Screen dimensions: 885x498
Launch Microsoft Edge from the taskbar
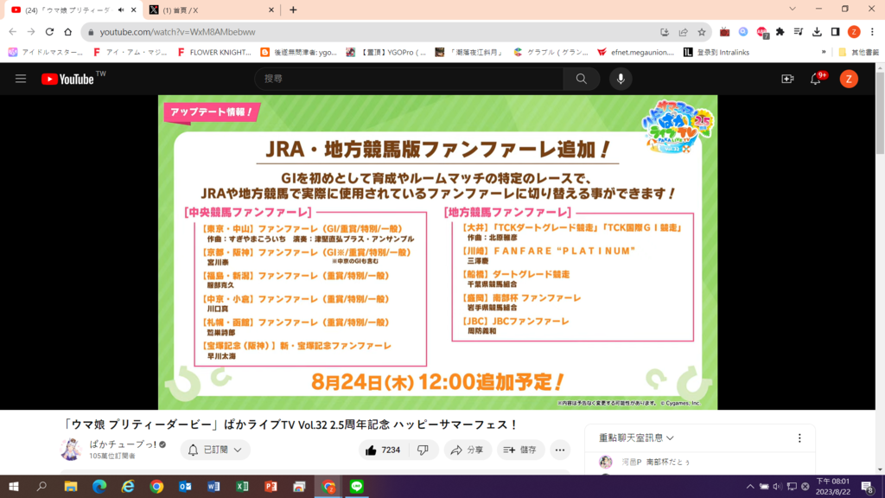99,487
